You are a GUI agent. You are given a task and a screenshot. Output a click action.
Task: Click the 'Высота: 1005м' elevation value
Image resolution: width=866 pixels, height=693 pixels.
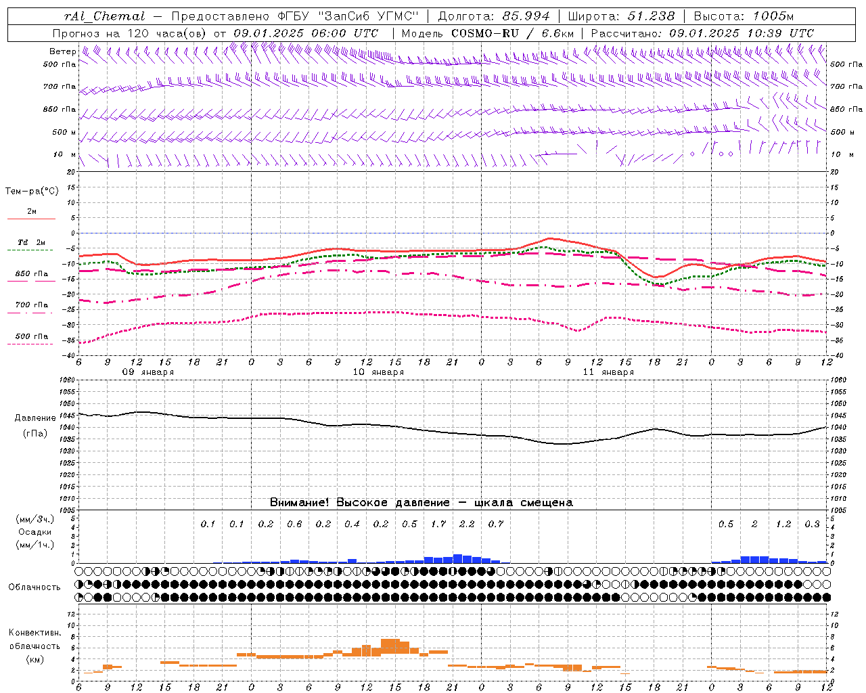[744, 16]
